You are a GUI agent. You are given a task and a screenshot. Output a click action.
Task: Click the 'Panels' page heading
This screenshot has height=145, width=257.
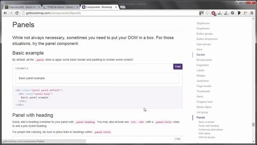tap(23, 25)
